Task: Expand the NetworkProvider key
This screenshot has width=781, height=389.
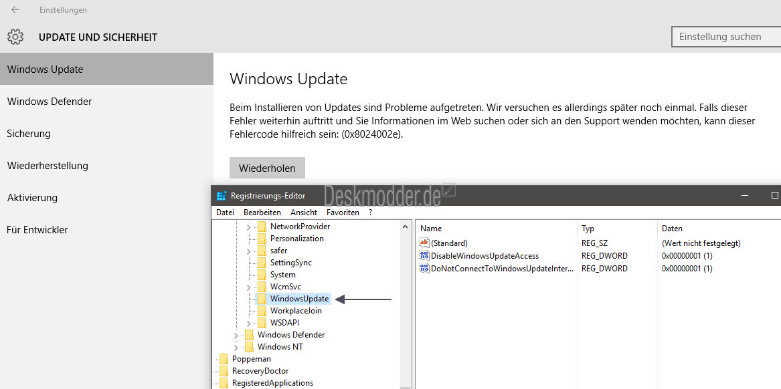Action: coord(248,227)
